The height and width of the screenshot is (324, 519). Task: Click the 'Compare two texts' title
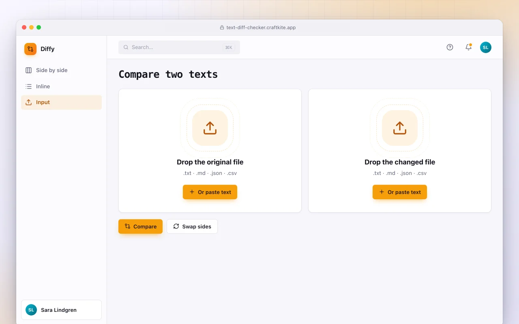coord(168,75)
